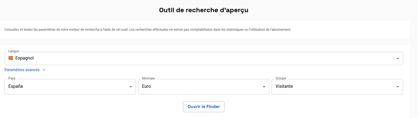Open the Pays dropdown showing España

click(x=70, y=87)
